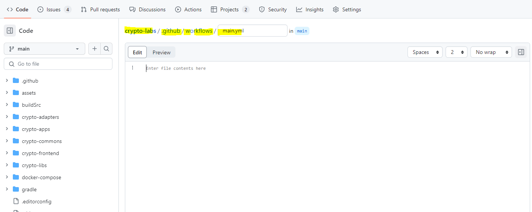Open the Security tab
This screenshot has width=532, height=212.
(273, 9)
